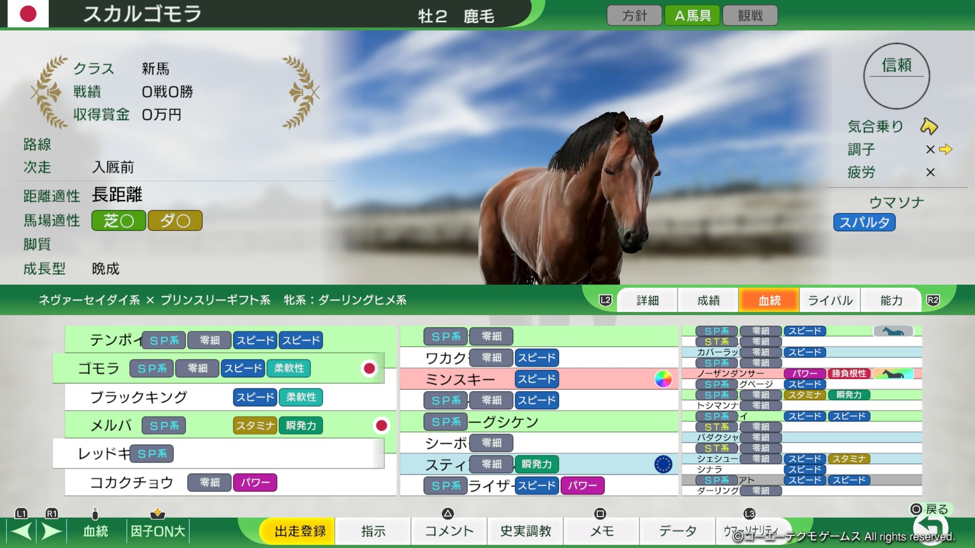This screenshot has width=975, height=548.
Task: Click the horse silhouette icon in top pedigree row
Action: click(893, 331)
